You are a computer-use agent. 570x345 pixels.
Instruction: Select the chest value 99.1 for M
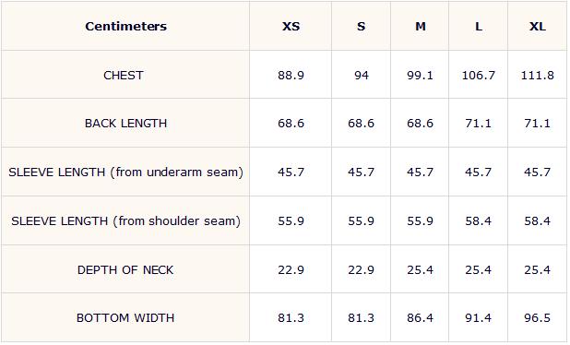421,76
